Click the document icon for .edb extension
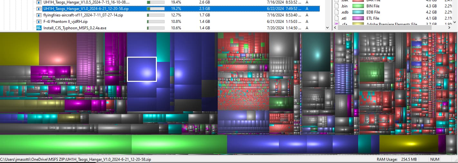Image resolution: width=458 pixels, height=163 pixels. (337, 12)
